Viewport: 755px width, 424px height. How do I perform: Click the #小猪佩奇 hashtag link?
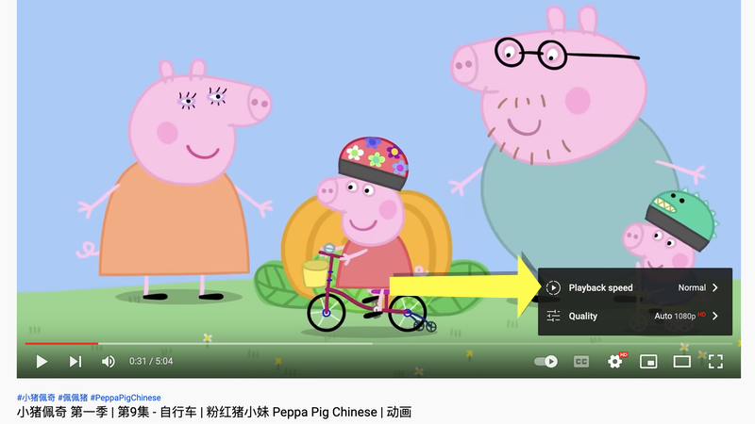coord(36,398)
